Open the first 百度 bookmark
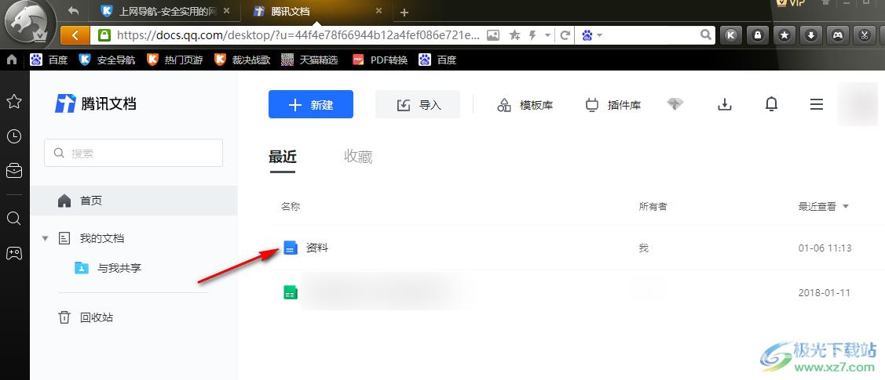Image resolution: width=885 pixels, height=380 pixels. 49,60
